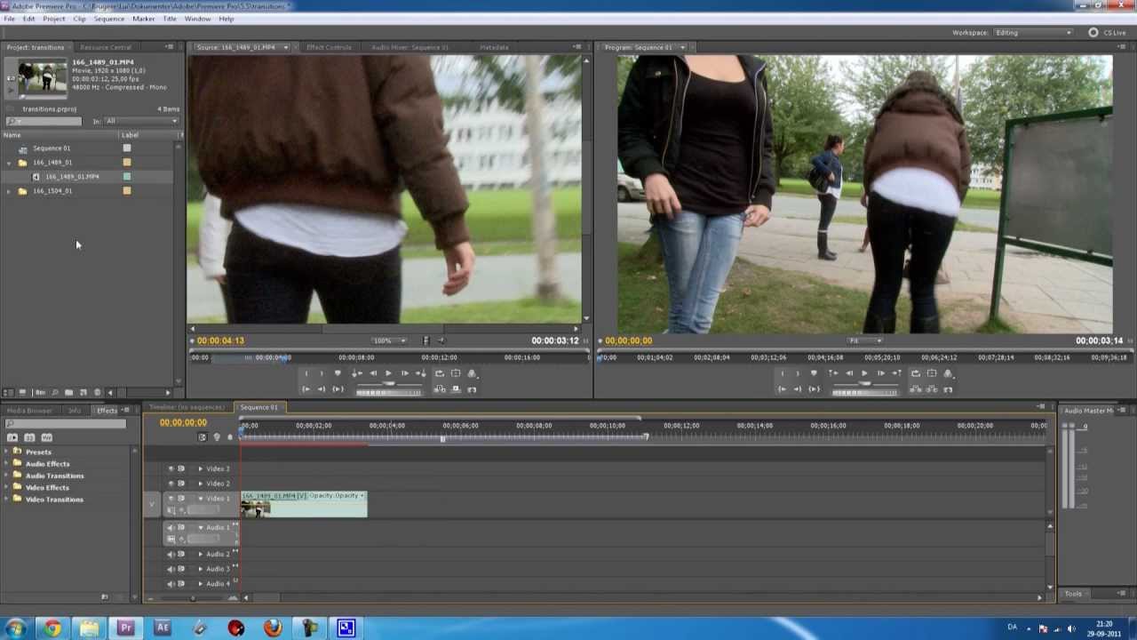Screen dimensions: 1137x640
Task: Open After Effects from the taskbar
Action: click(163, 628)
